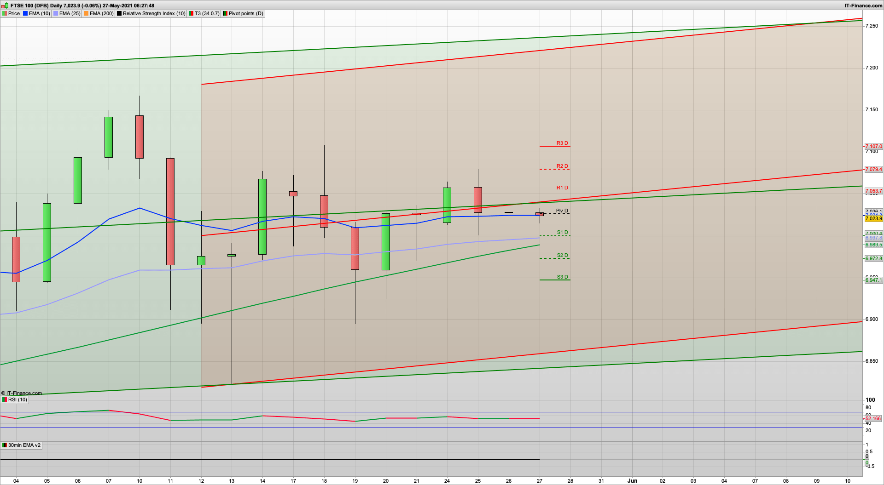Click the highlighted 7,023.9 price label
884x485 pixels.
click(873, 218)
